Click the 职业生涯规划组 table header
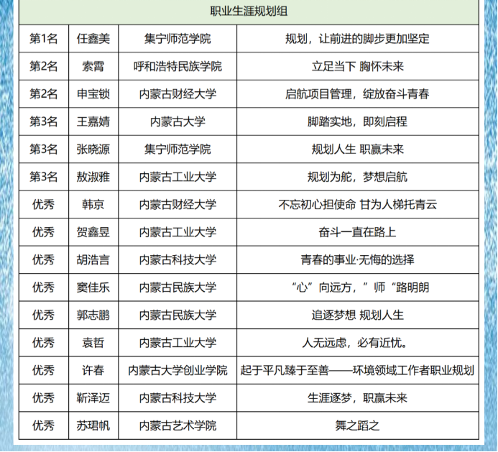This screenshot has height=452, width=498. point(249,11)
